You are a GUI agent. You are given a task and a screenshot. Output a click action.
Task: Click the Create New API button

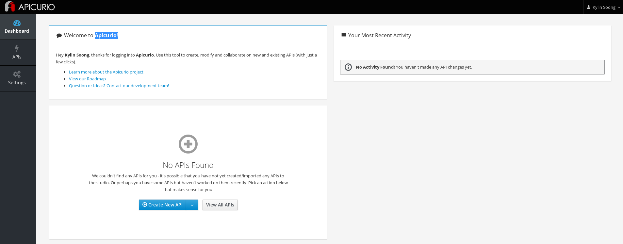coord(162,205)
